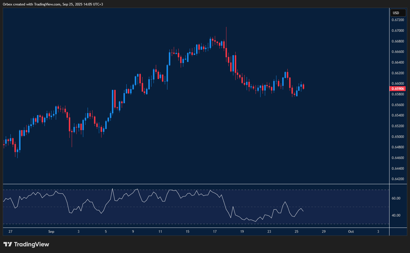The height and width of the screenshot is (253, 410).
Task: Click the 0.66600 price scale label
Action: (398, 52)
